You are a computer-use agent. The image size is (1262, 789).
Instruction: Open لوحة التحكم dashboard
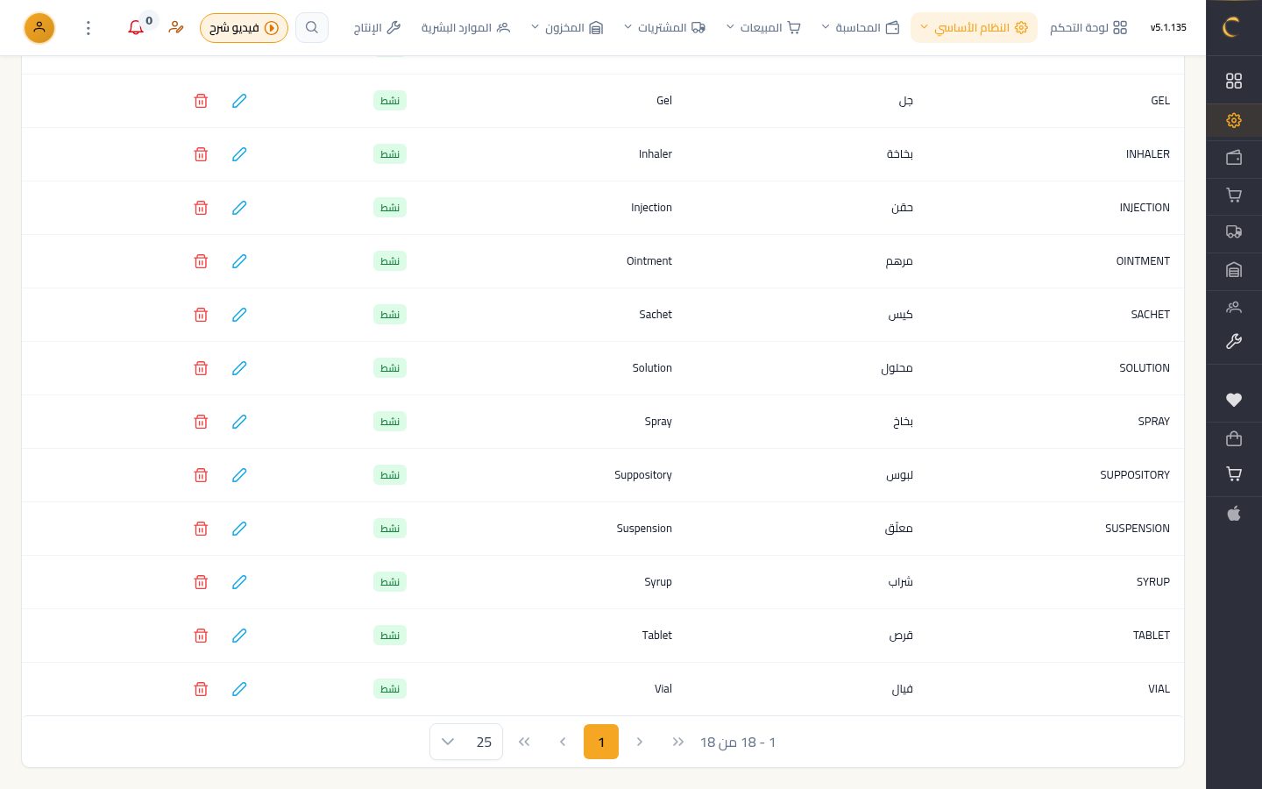[1088, 28]
